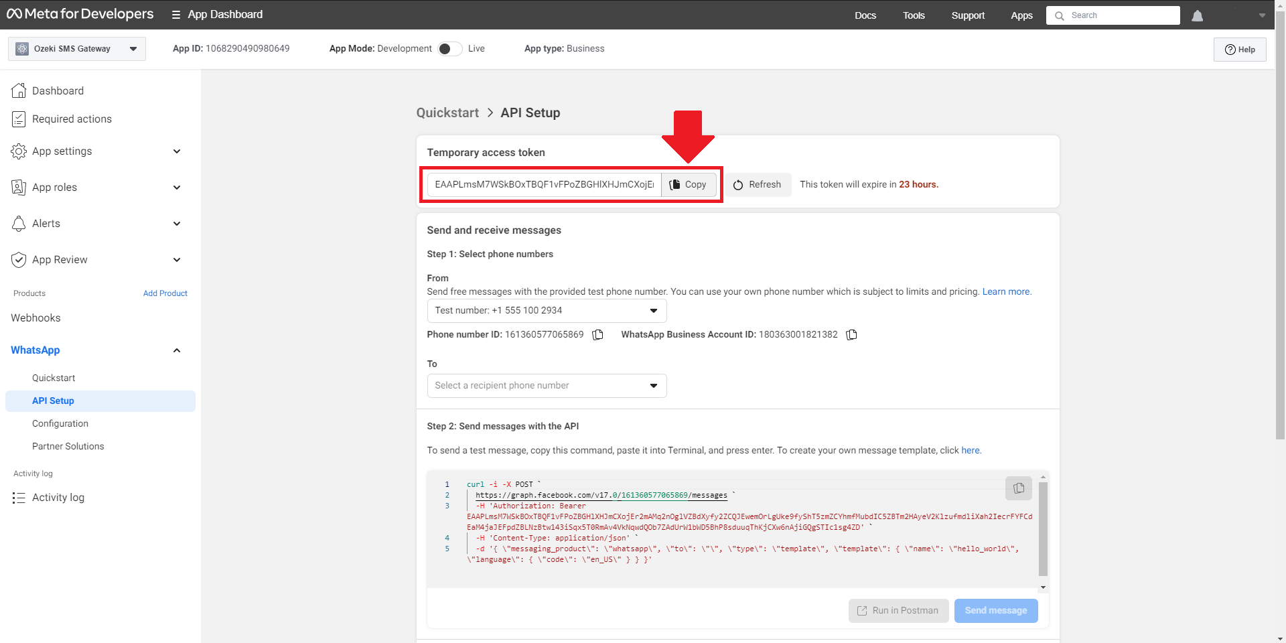
Task: Open the Tools menu
Action: pos(914,15)
